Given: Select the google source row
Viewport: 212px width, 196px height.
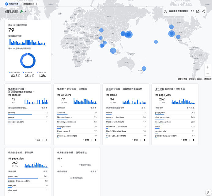Looking at the screenshot, I should click(28, 117).
